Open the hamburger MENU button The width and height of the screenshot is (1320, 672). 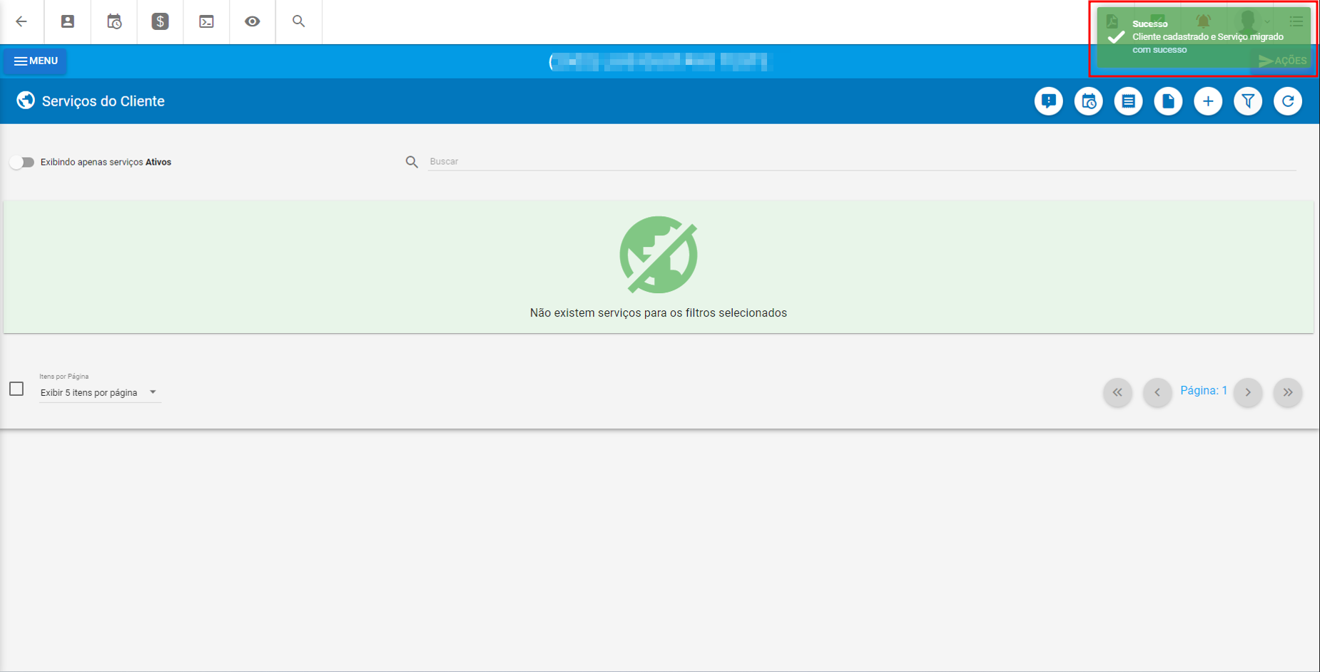(x=36, y=61)
